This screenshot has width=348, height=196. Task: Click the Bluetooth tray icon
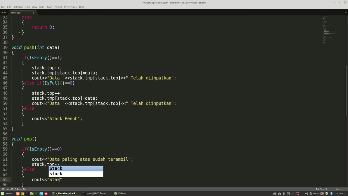point(331,194)
